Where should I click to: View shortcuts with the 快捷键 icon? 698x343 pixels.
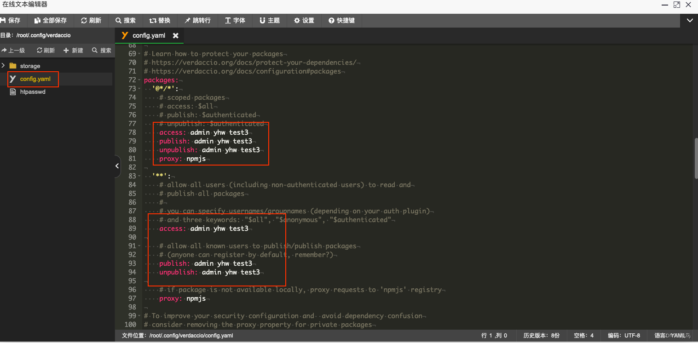341,20
